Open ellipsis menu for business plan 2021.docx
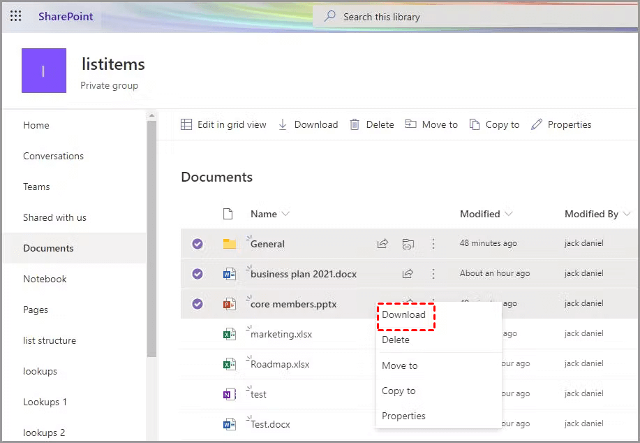This screenshot has height=443, width=640. (433, 274)
